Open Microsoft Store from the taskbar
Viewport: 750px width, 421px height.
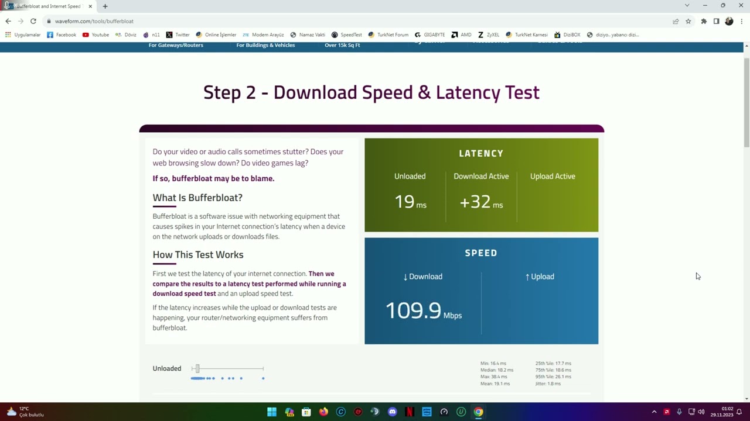[x=306, y=412]
